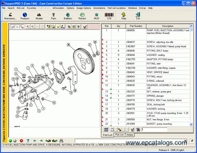Click the small button right of bottom dropdown

192,141
